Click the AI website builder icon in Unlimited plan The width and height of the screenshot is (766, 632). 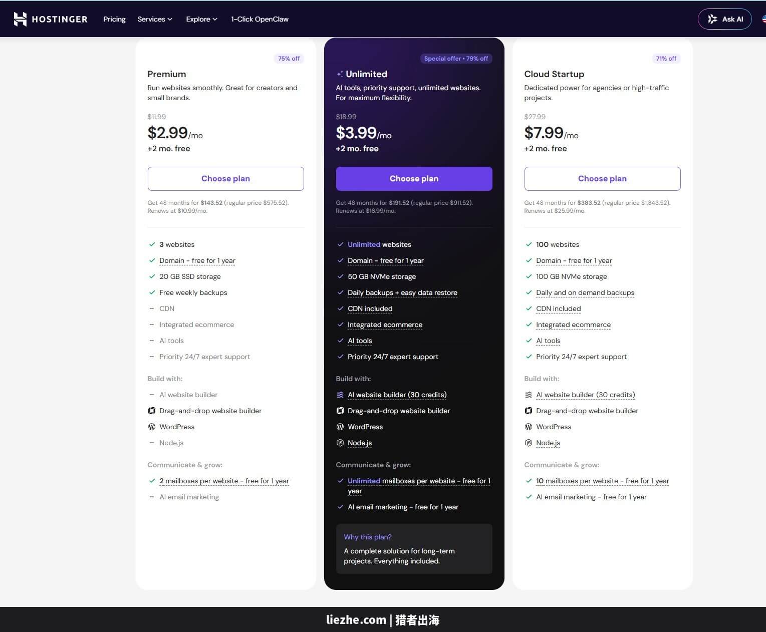[340, 395]
